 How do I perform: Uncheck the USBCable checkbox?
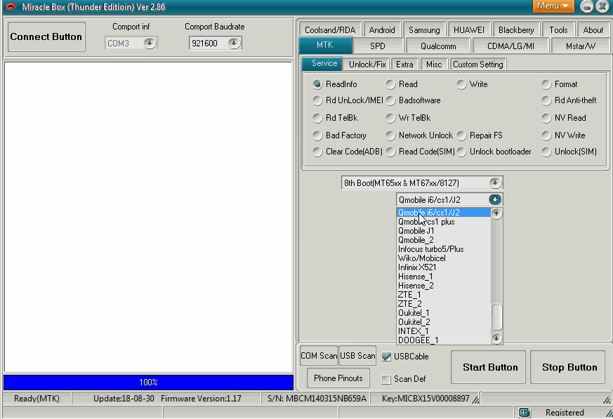click(386, 357)
